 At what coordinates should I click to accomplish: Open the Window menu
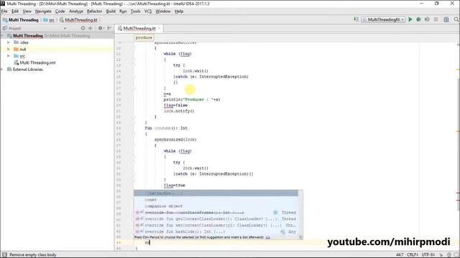click(x=163, y=11)
